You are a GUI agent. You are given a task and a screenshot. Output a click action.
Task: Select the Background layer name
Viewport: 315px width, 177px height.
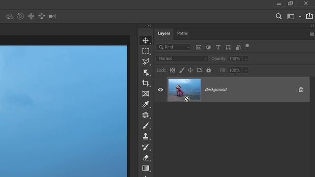pyautogui.click(x=216, y=89)
